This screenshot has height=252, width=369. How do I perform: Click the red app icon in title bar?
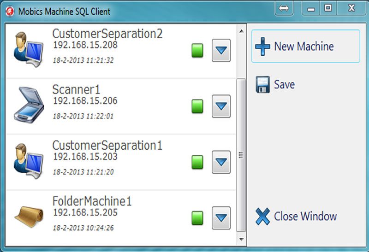pyautogui.click(x=10, y=11)
